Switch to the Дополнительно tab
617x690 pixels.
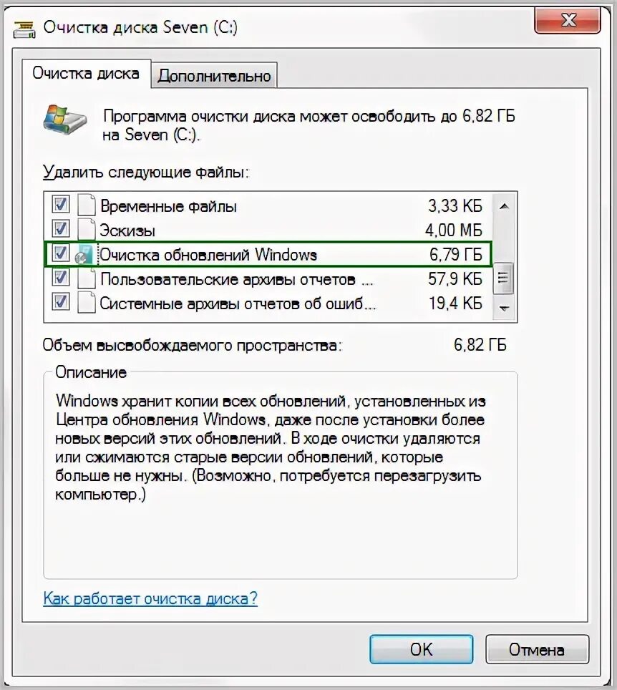214,76
